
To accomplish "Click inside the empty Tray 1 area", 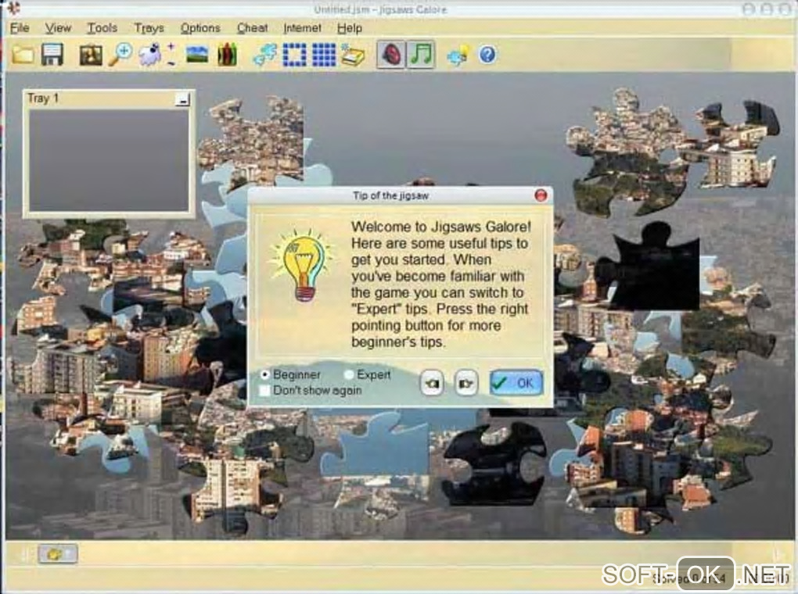I will [109, 160].
